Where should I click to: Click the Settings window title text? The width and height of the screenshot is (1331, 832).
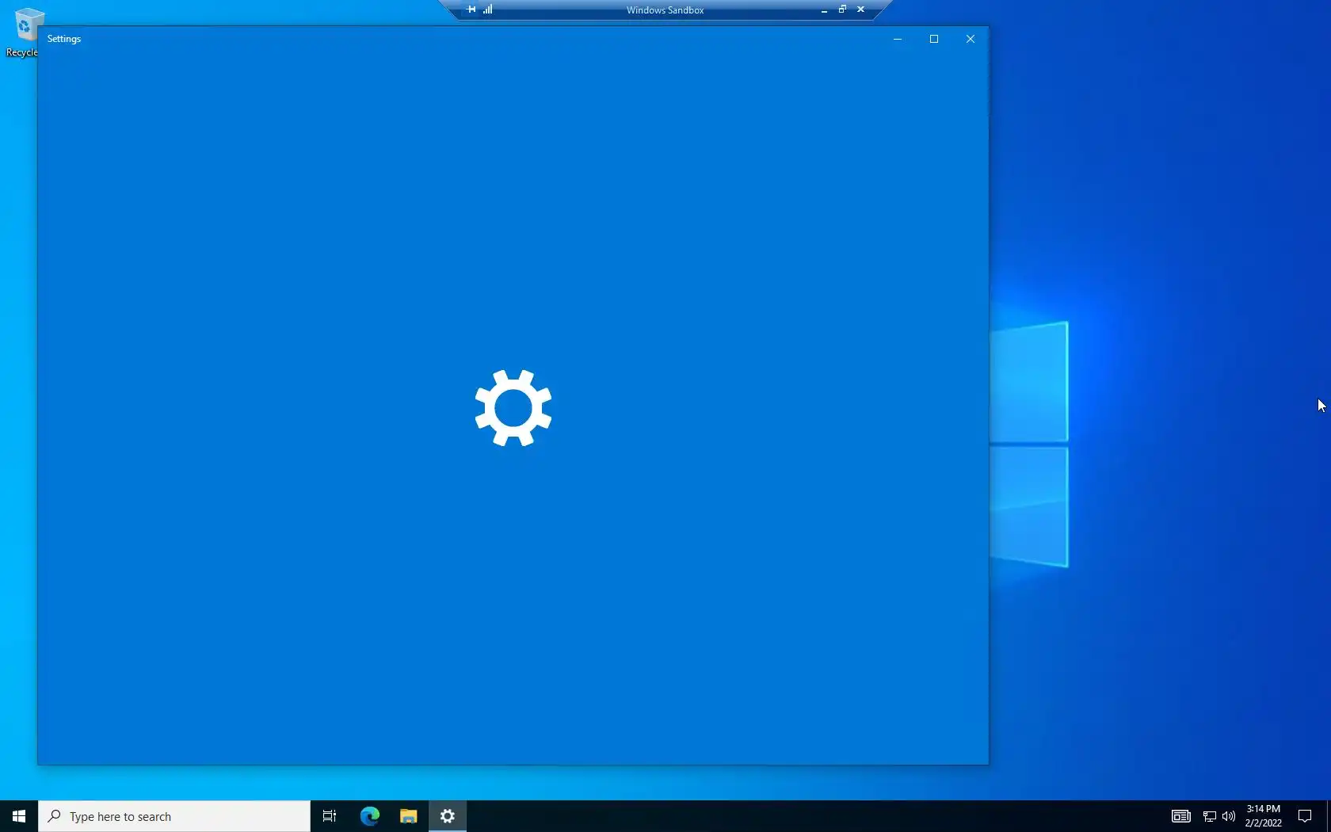pyautogui.click(x=64, y=39)
